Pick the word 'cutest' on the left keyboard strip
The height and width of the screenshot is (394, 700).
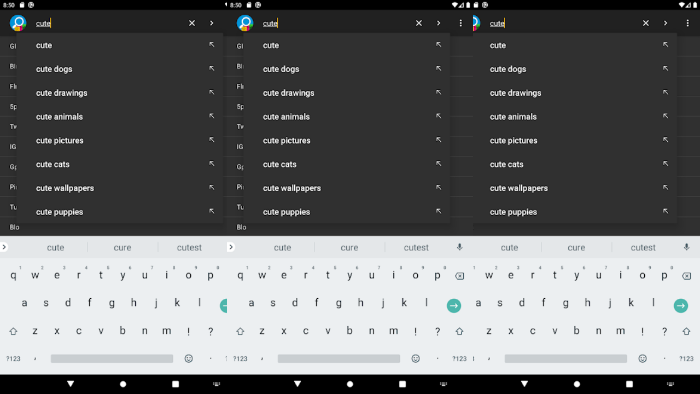tap(189, 247)
